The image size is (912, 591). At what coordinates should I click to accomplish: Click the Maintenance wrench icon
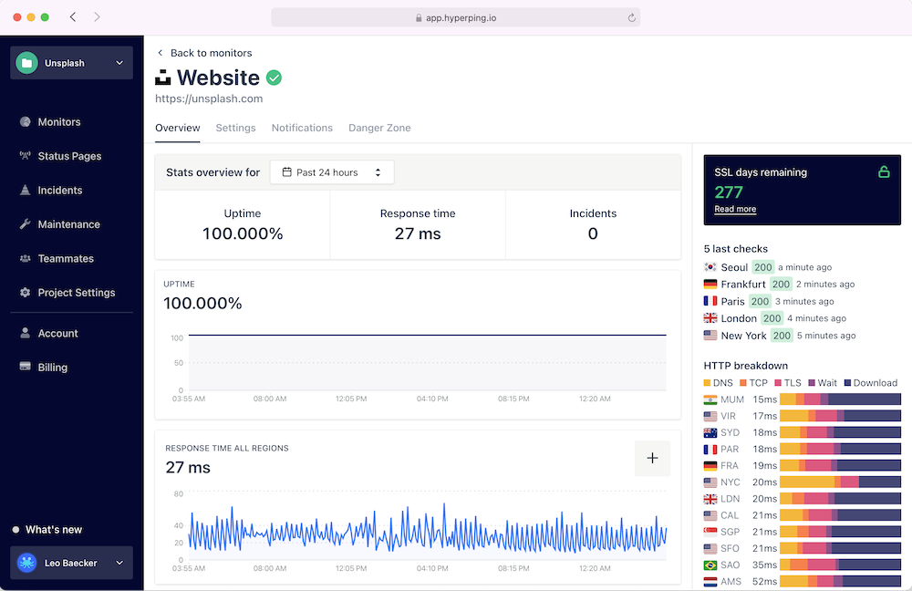pyautogui.click(x=26, y=224)
